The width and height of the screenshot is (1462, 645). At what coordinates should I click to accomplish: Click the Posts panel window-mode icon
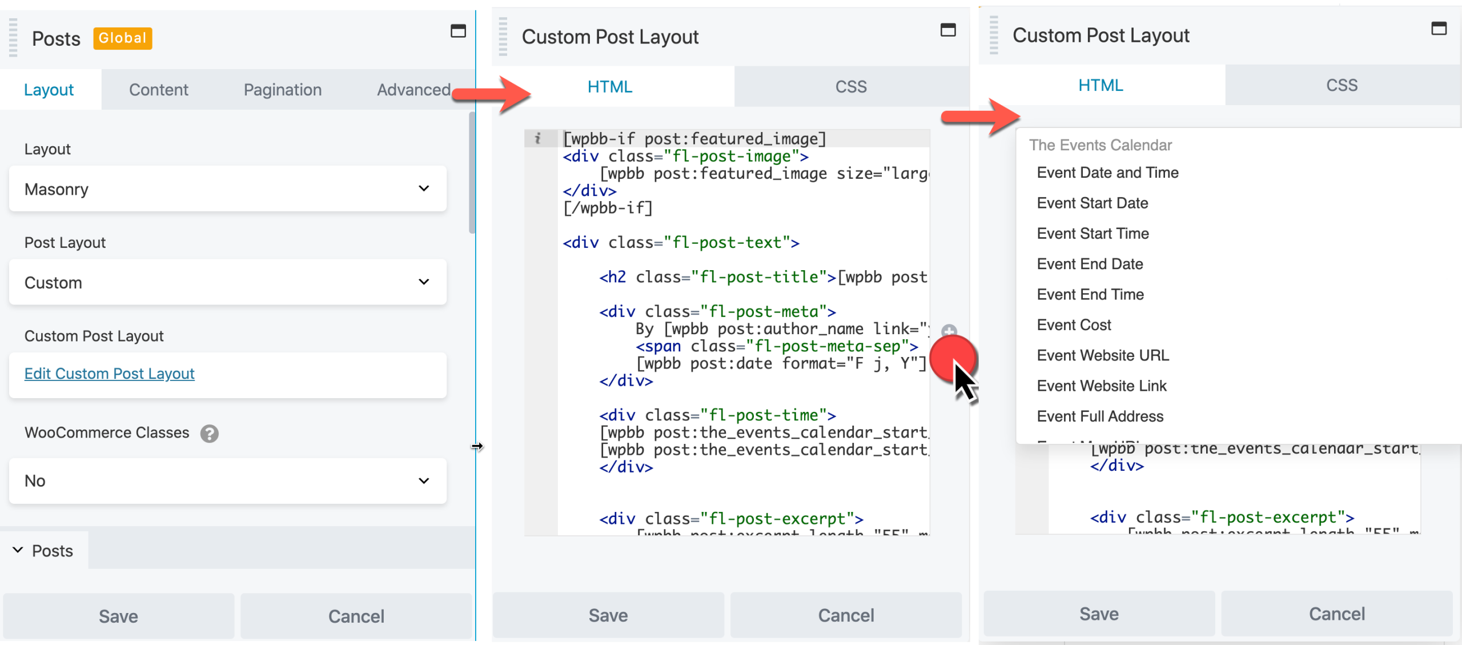pos(458,31)
